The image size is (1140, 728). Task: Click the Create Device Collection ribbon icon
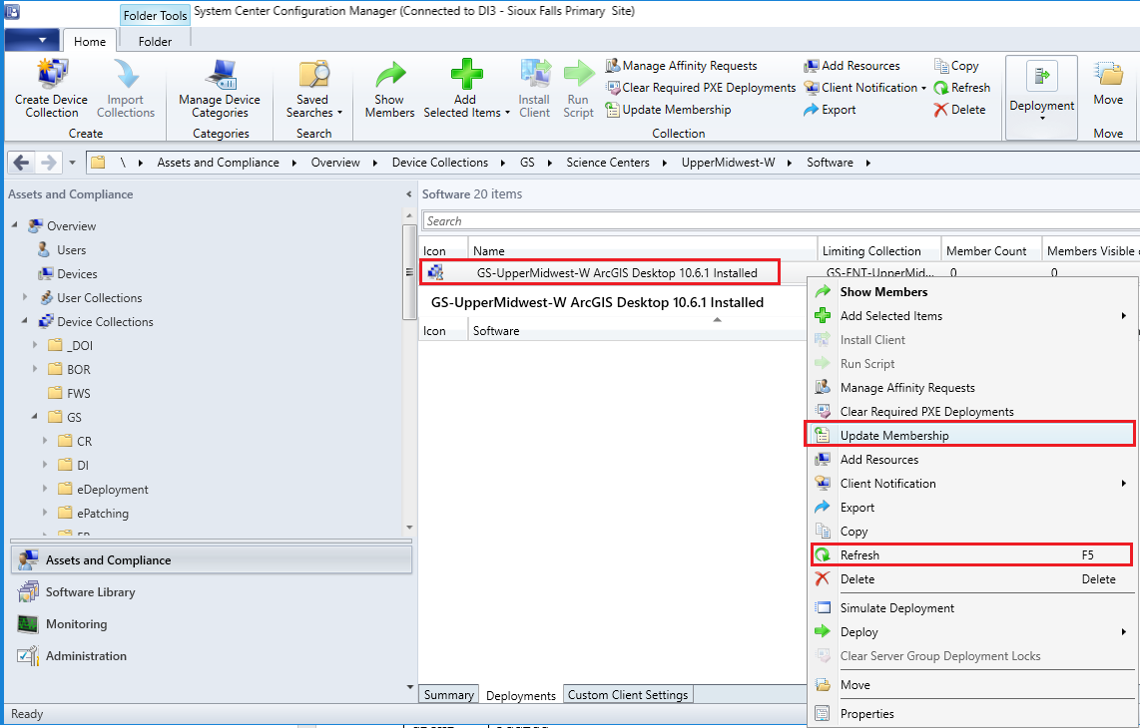click(x=52, y=88)
